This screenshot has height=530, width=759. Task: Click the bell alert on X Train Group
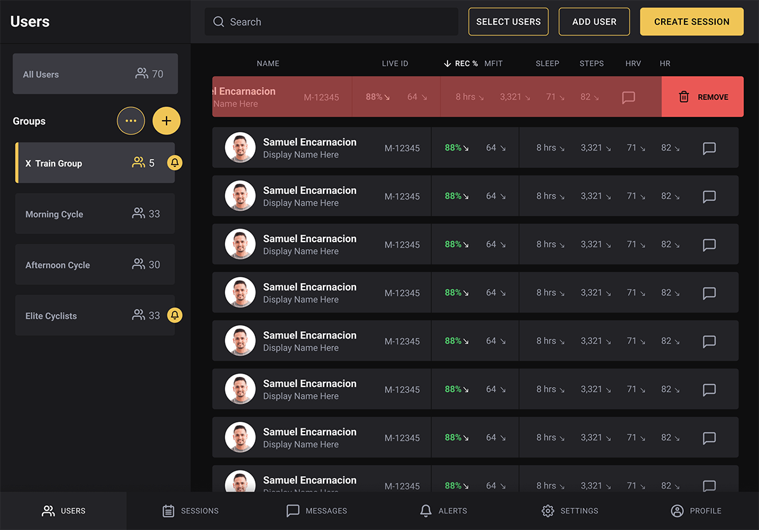point(175,163)
